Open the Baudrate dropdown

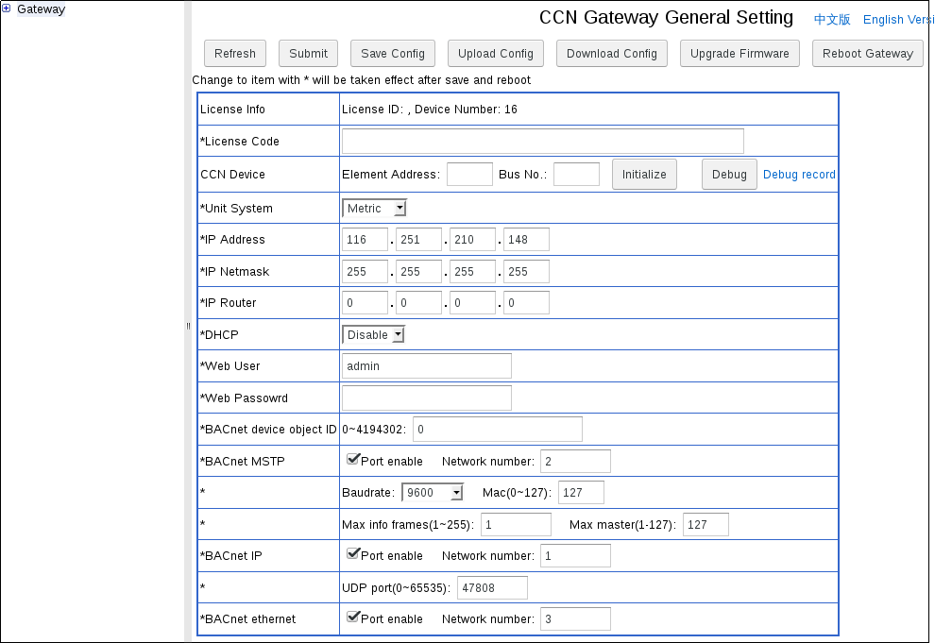[x=433, y=493]
